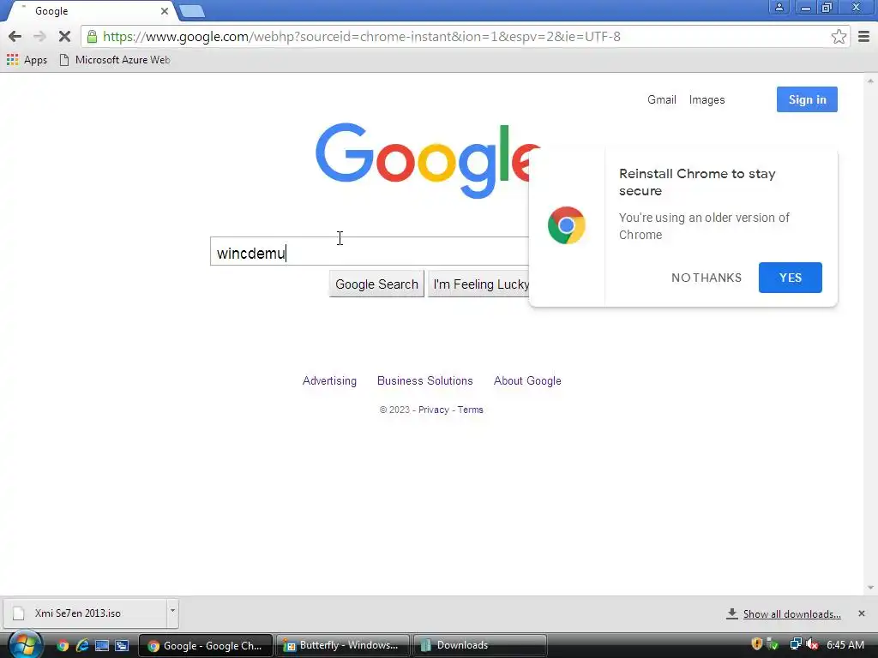Open the Chrome hamburger menu

click(864, 37)
